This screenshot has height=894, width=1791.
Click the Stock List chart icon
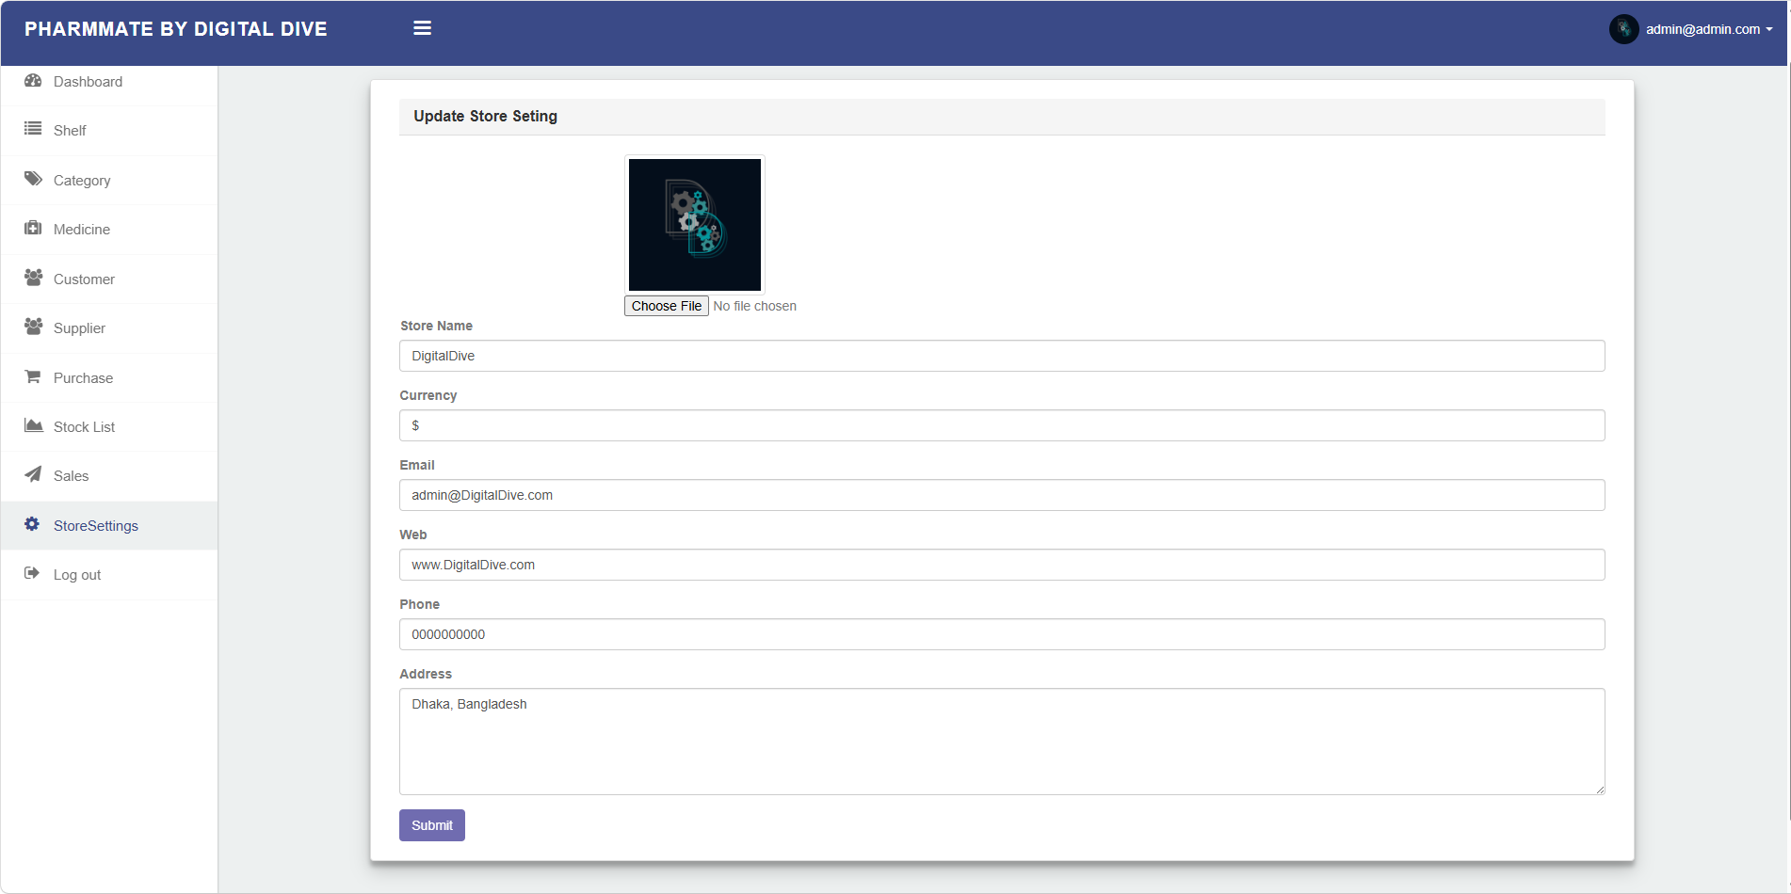[x=33, y=425]
